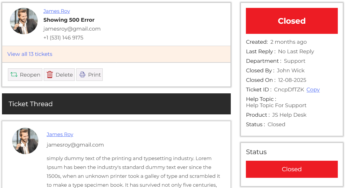Click the jamesroy@gmail.com email in the thread

click(x=75, y=145)
